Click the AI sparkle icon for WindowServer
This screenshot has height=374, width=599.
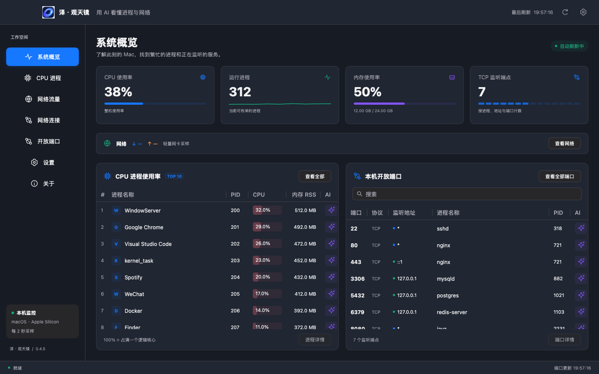click(x=331, y=210)
